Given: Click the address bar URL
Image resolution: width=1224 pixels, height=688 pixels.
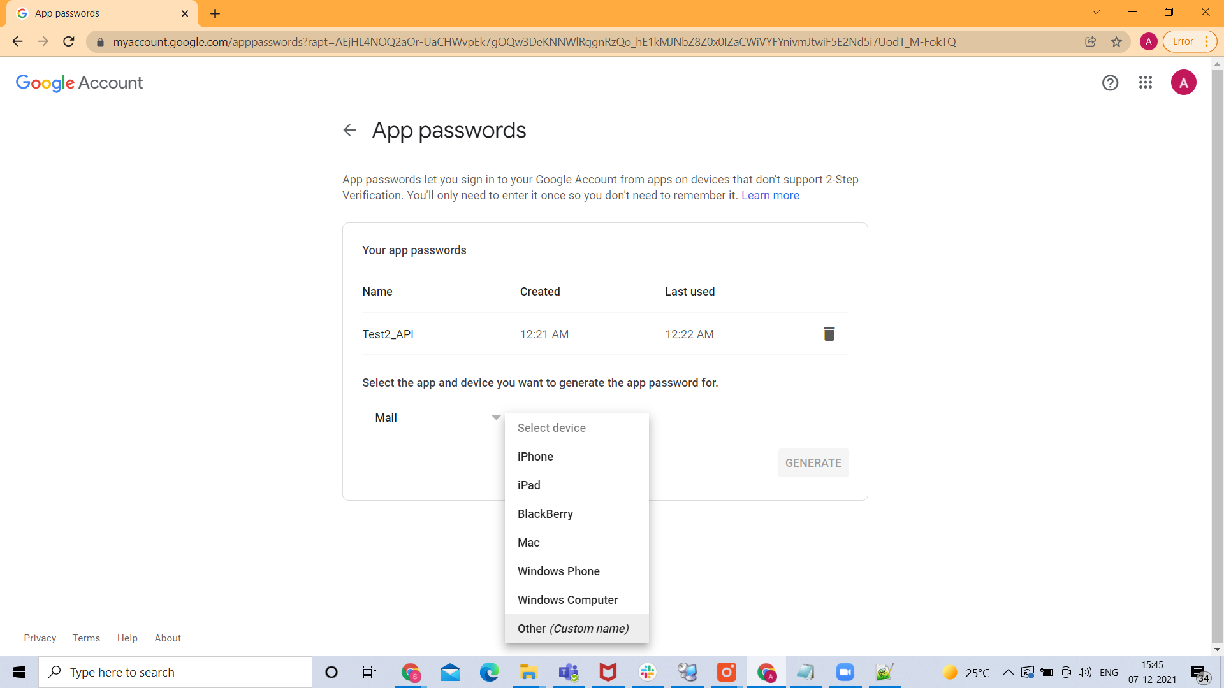Looking at the screenshot, I should (x=534, y=42).
